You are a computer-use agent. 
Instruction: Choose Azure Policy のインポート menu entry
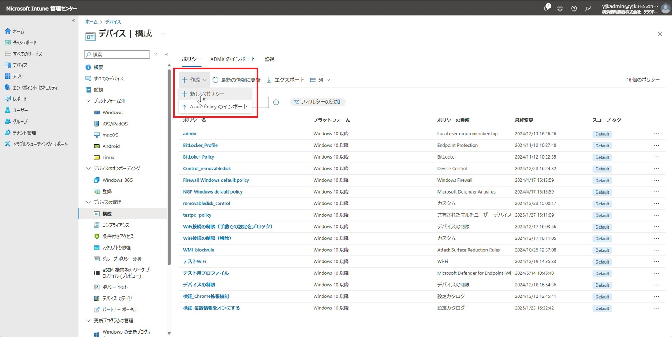(215, 107)
